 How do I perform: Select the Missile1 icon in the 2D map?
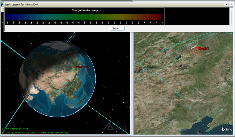click(x=197, y=51)
